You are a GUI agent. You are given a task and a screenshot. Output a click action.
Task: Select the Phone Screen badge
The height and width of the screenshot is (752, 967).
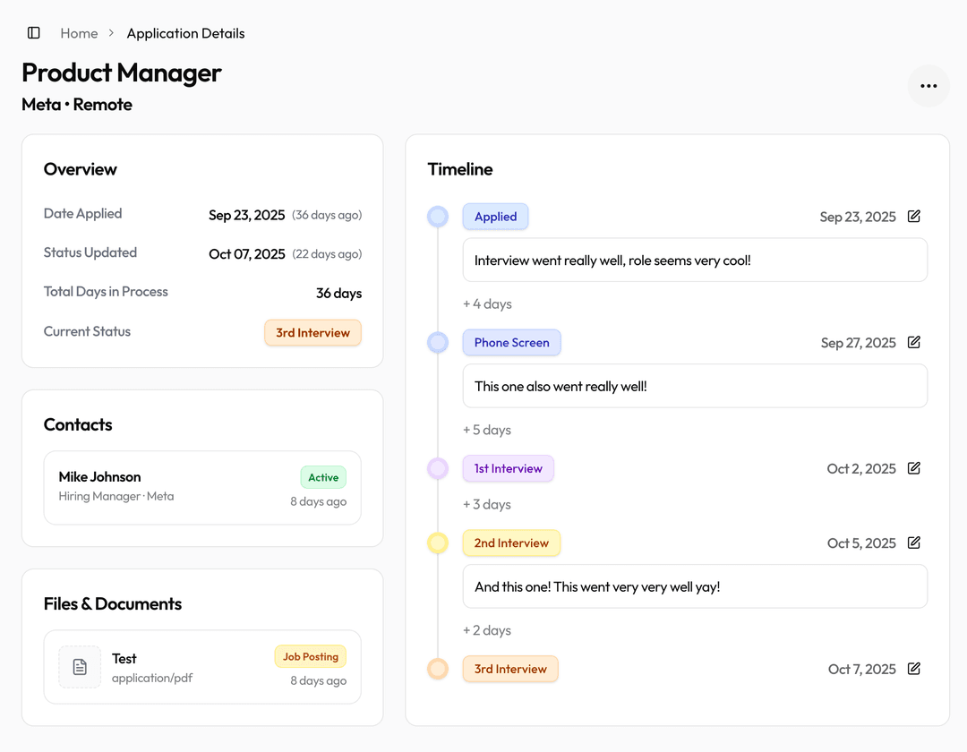[x=511, y=342]
